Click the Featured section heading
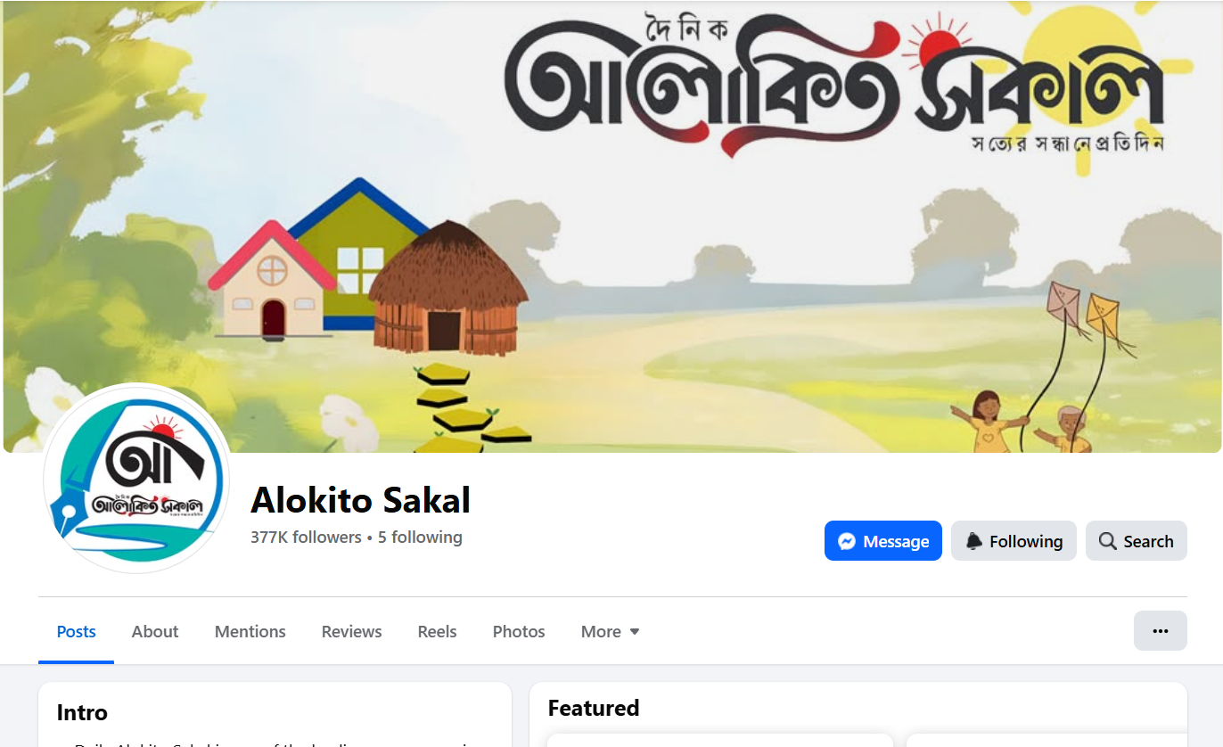1223x747 pixels. 594,708
